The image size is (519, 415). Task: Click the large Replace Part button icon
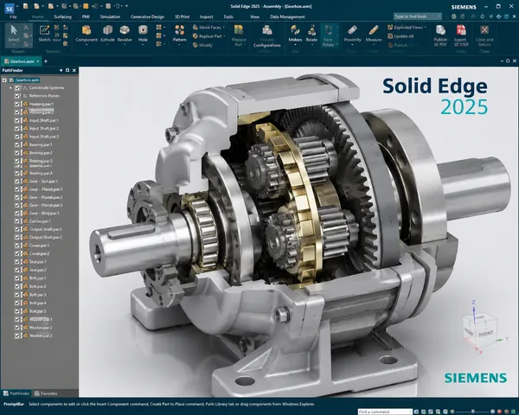[x=239, y=29]
